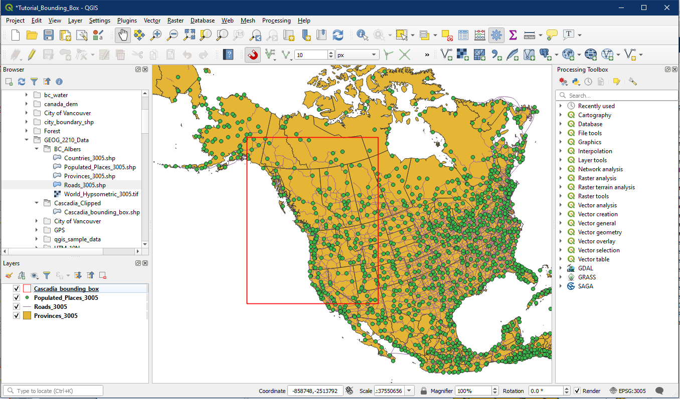
Task: Toggle the Render checkbox in status bar
Action: point(577,391)
